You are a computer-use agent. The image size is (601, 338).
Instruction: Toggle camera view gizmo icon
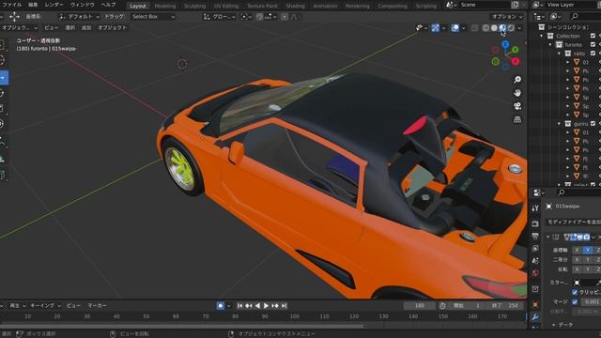tap(517, 106)
